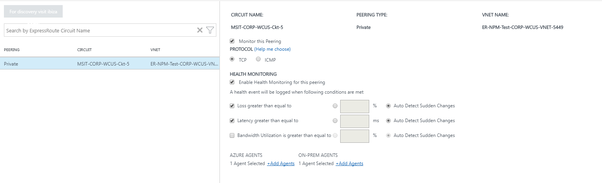Toggle the Monitor this Peering checkbox
Viewport: 602px width, 183px height.
(x=232, y=41)
